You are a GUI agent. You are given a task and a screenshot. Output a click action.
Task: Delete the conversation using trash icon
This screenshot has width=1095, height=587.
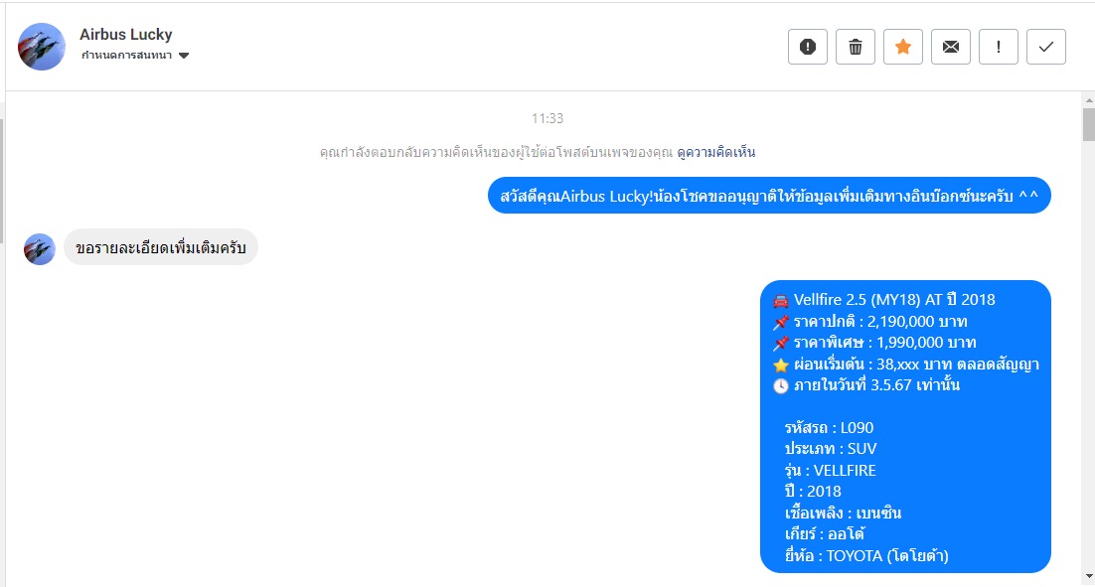(855, 47)
